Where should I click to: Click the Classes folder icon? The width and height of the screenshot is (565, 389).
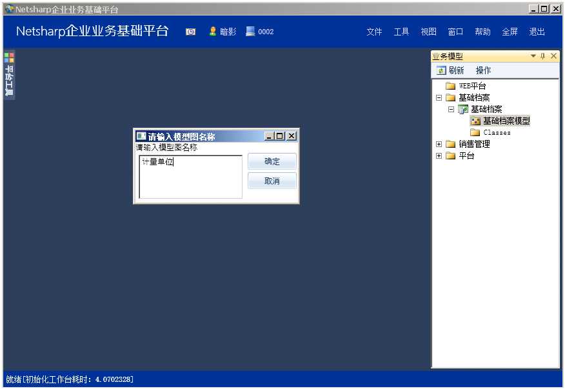pyautogui.click(x=475, y=132)
